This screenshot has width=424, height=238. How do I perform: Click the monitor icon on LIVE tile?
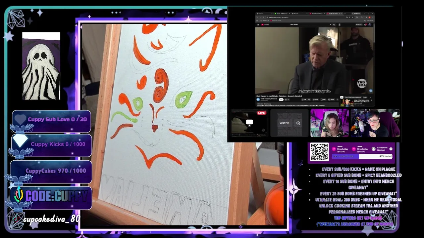point(249,123)
